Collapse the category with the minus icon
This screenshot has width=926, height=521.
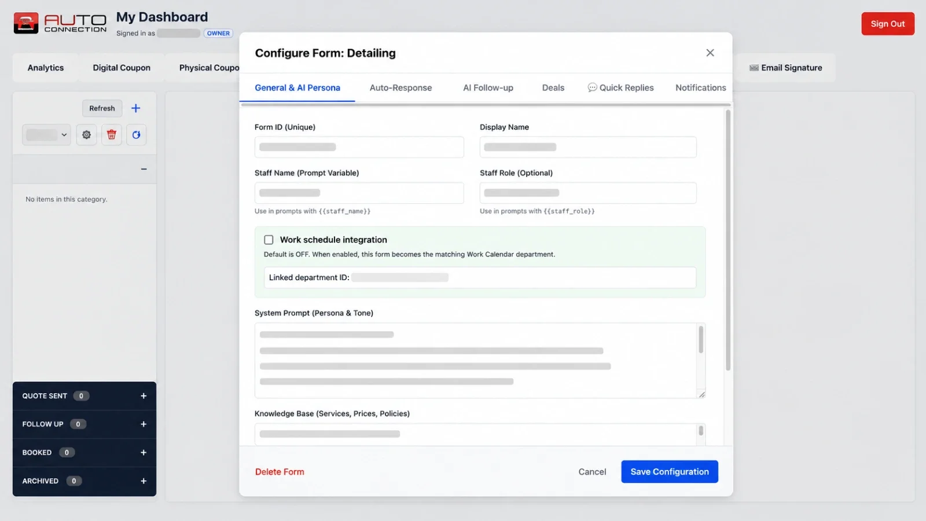tap(144, 169)
